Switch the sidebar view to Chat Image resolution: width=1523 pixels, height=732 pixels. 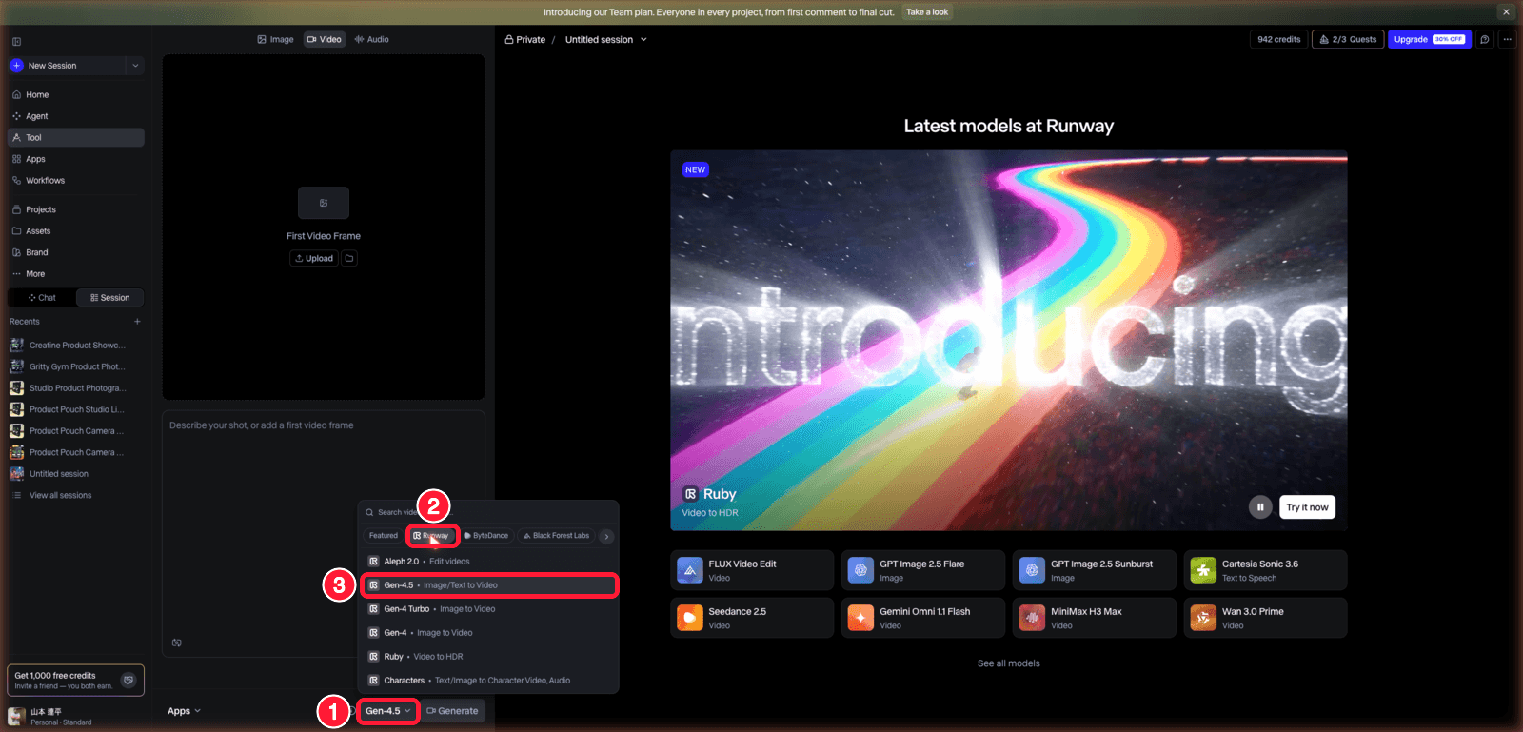(42, 298)
